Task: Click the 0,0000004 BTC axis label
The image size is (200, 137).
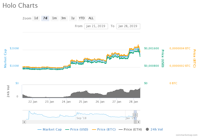Action: click(180, 48)
